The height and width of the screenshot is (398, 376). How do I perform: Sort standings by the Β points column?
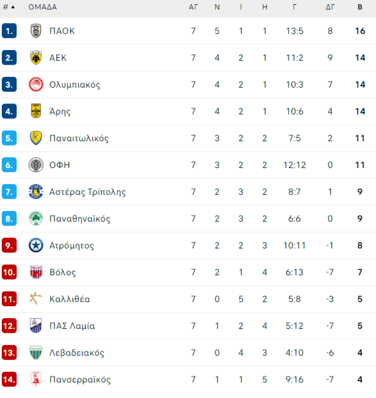tap(360, 7)
